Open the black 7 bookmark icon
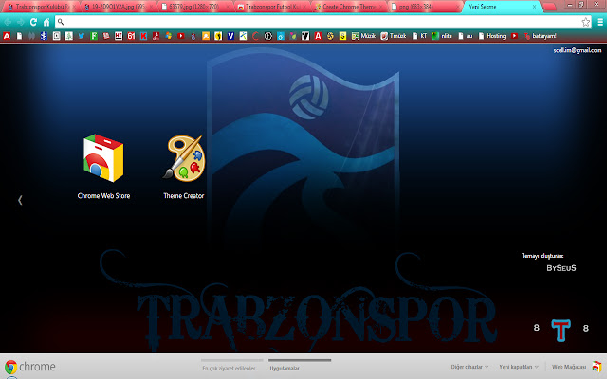 (305, 36)
